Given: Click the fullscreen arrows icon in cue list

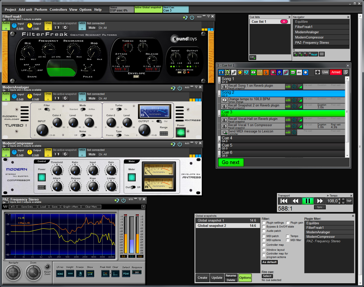Looking at the screenshot, I should click(x=317, y=72).
